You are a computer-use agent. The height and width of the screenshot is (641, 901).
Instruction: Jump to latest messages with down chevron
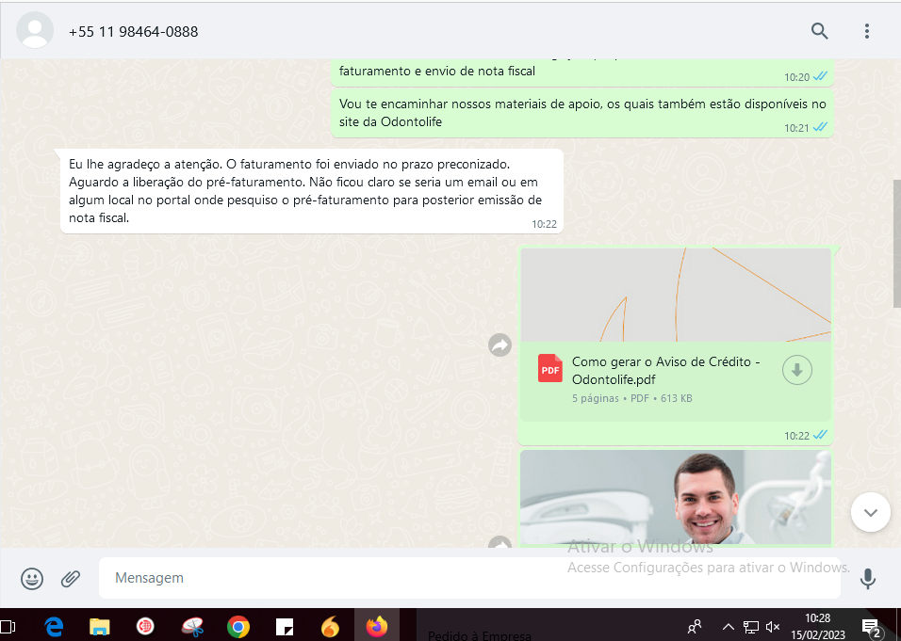pyautogui.click(x=870, y=512)
